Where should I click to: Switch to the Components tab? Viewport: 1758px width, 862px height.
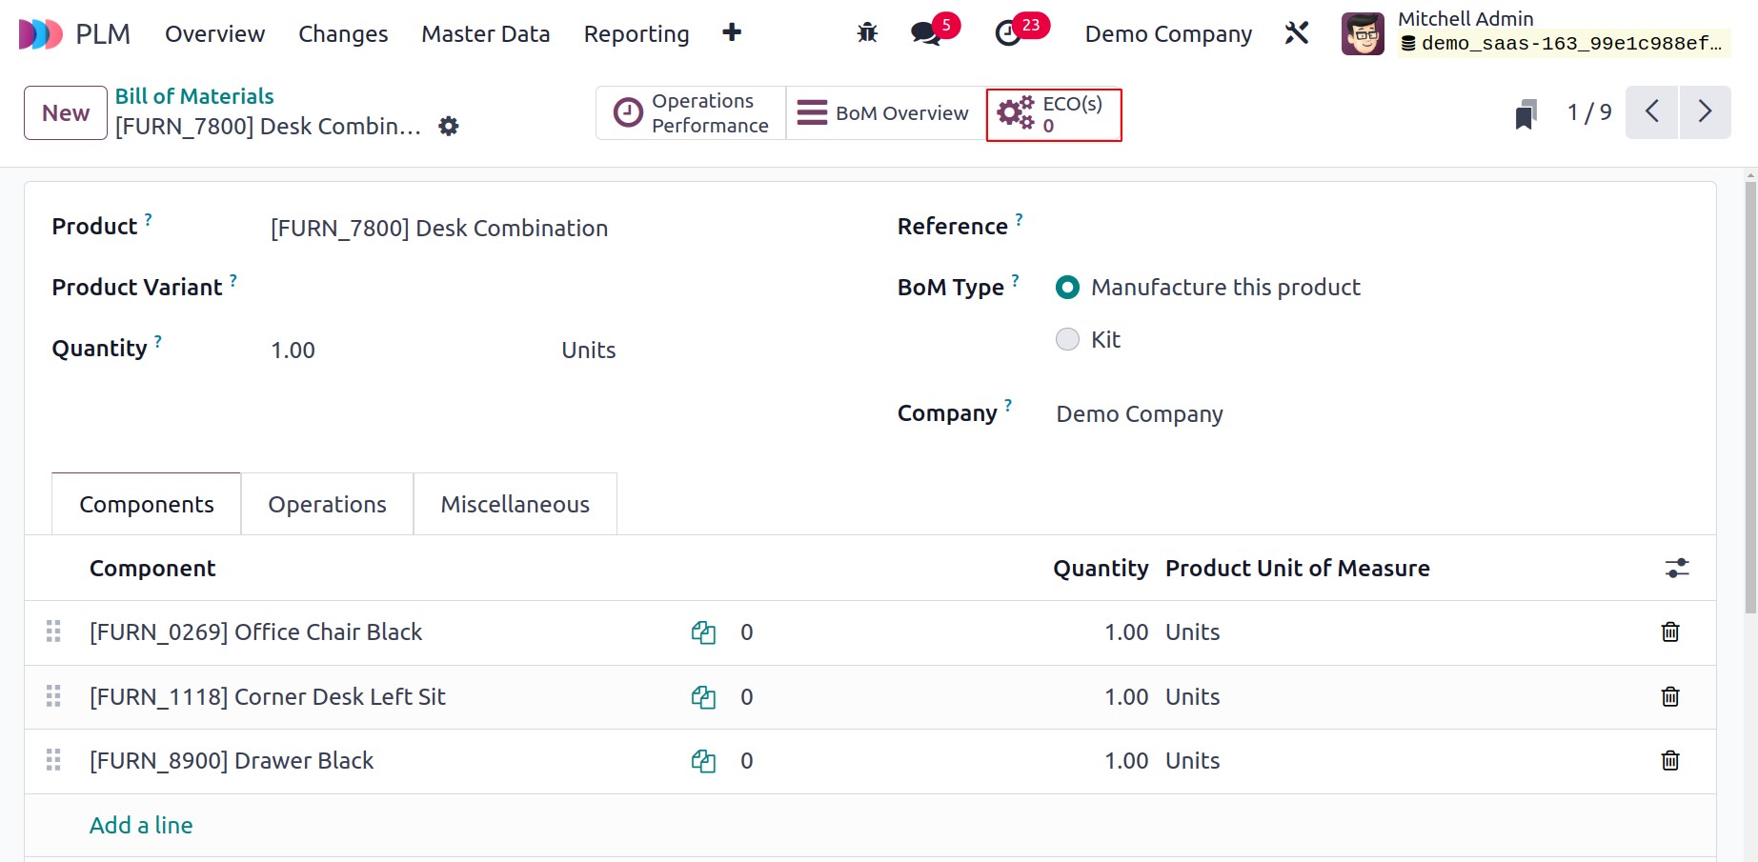[147, 504]
